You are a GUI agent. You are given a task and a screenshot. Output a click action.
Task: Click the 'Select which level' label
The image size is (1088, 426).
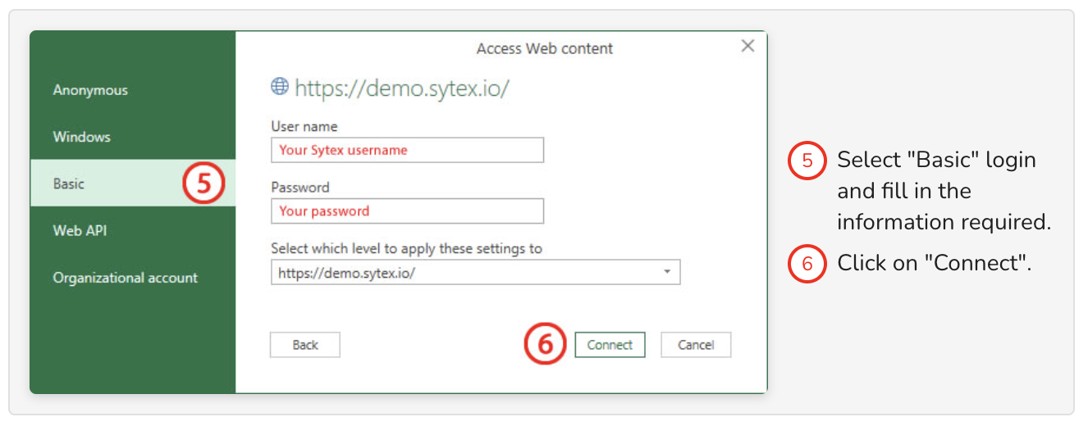[x=406, y=248]
